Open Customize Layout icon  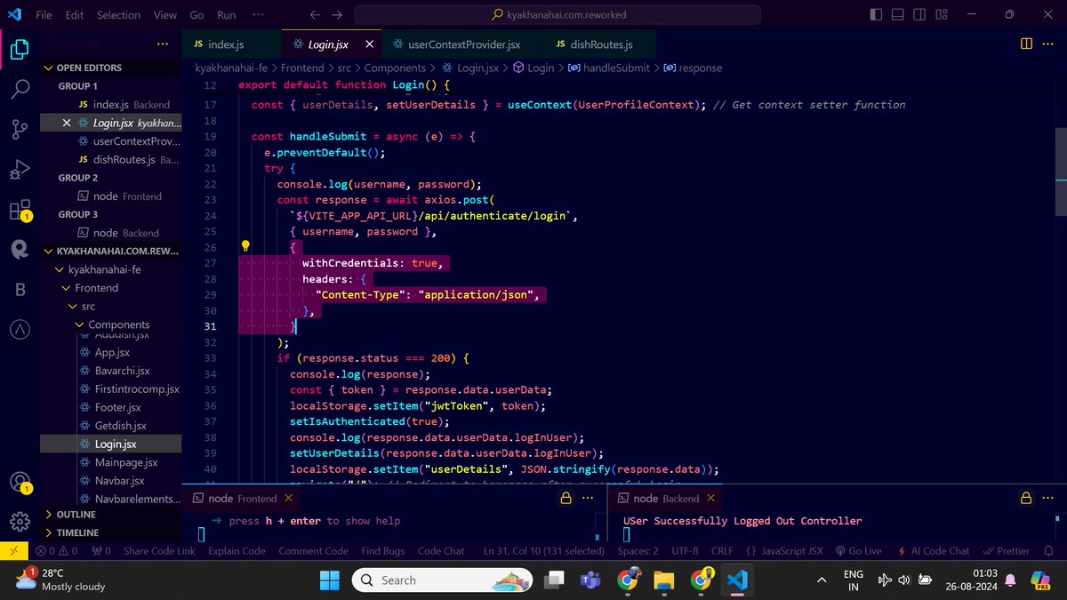pyautogui.click(x=942, y=15)
